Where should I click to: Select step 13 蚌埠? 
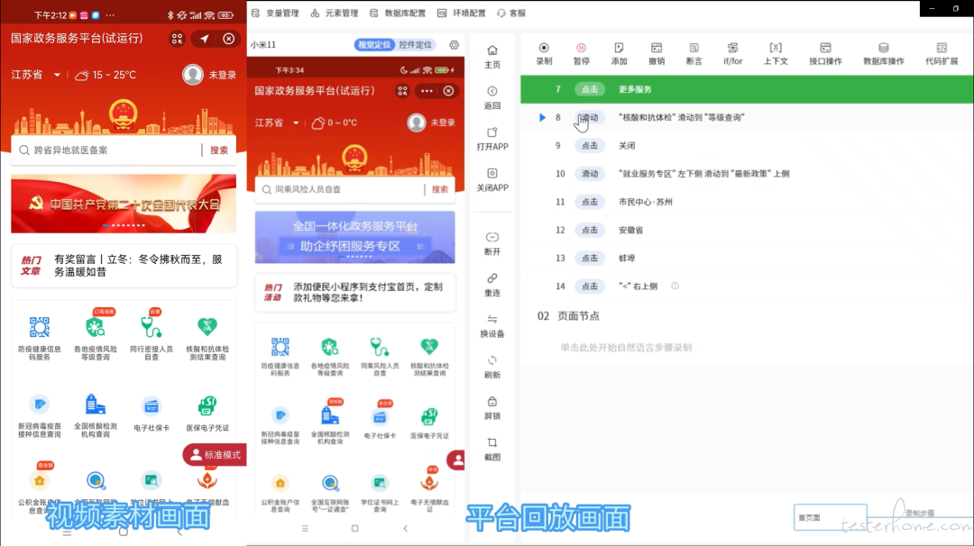tap(747, 258)
